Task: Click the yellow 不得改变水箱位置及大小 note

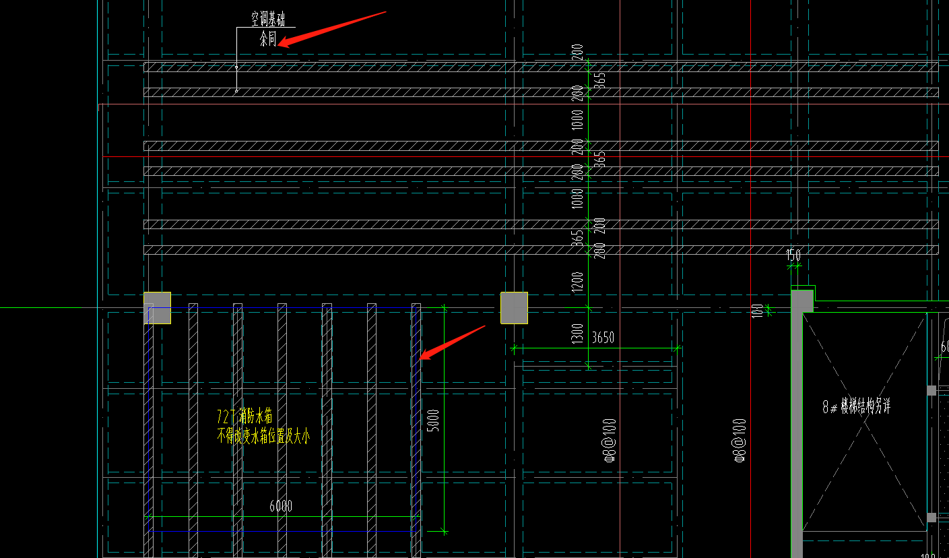Action: [263, 437]
